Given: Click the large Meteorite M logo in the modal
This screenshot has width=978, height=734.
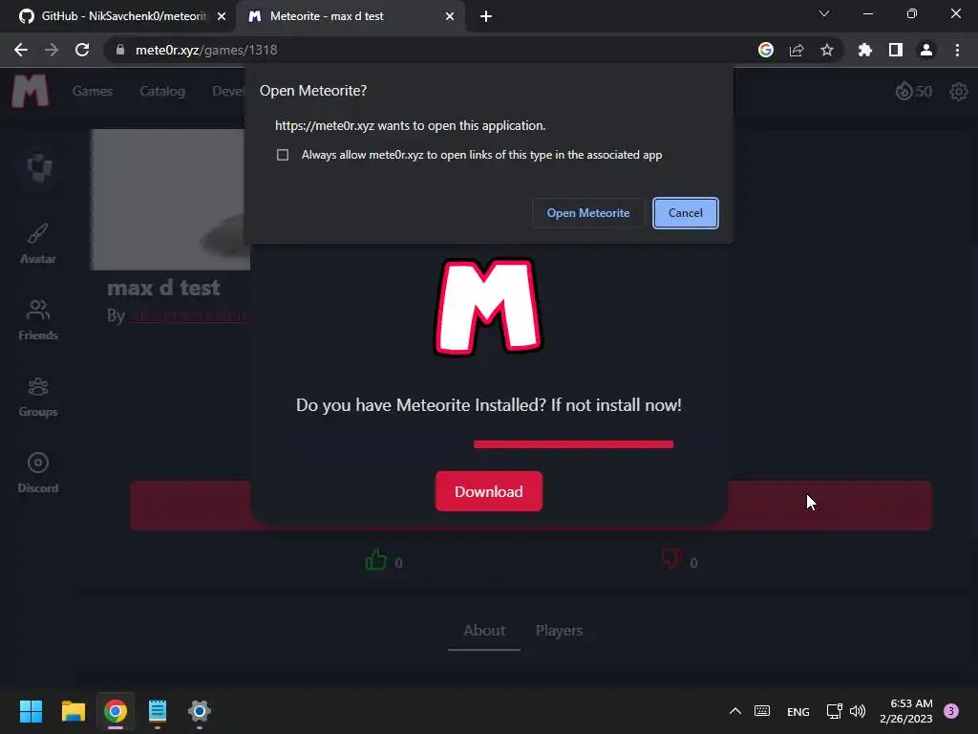Looking at the screenshot, I should (488, 307).
